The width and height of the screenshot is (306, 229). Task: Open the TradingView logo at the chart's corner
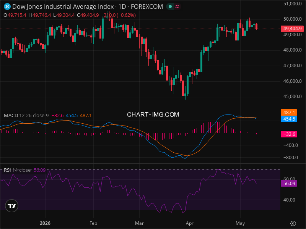coord(12,206)
